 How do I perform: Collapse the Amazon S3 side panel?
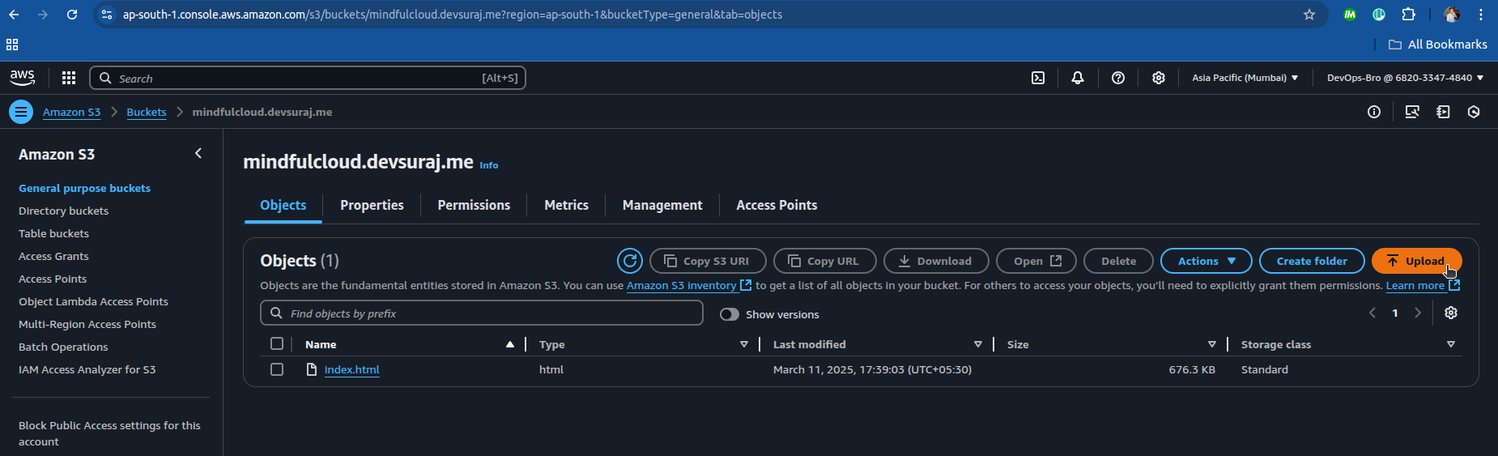point(198,153)
